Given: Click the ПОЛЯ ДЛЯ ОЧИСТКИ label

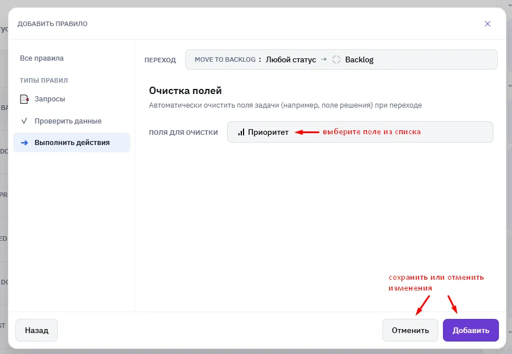Looking at the screenshot, I should pos(183,133).
